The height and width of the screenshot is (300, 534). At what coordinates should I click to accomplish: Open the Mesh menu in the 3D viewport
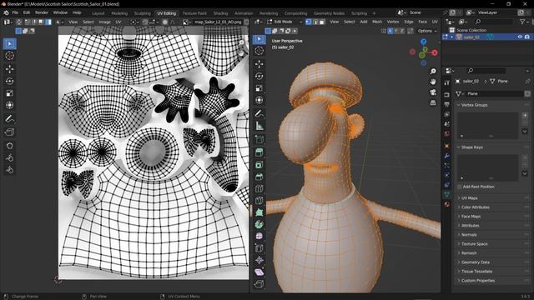(x=376, y=22)
